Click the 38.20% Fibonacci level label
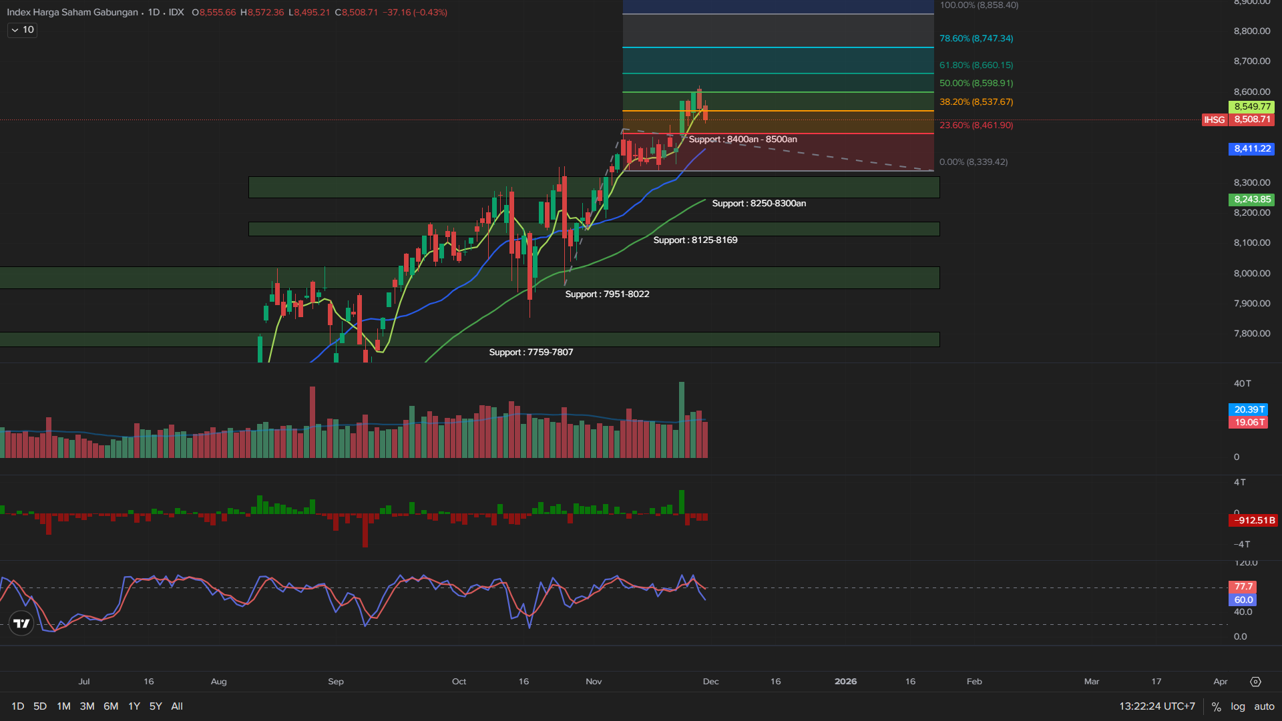The width and height of the screenshot is (1282, 721). (x=976, y=102)
